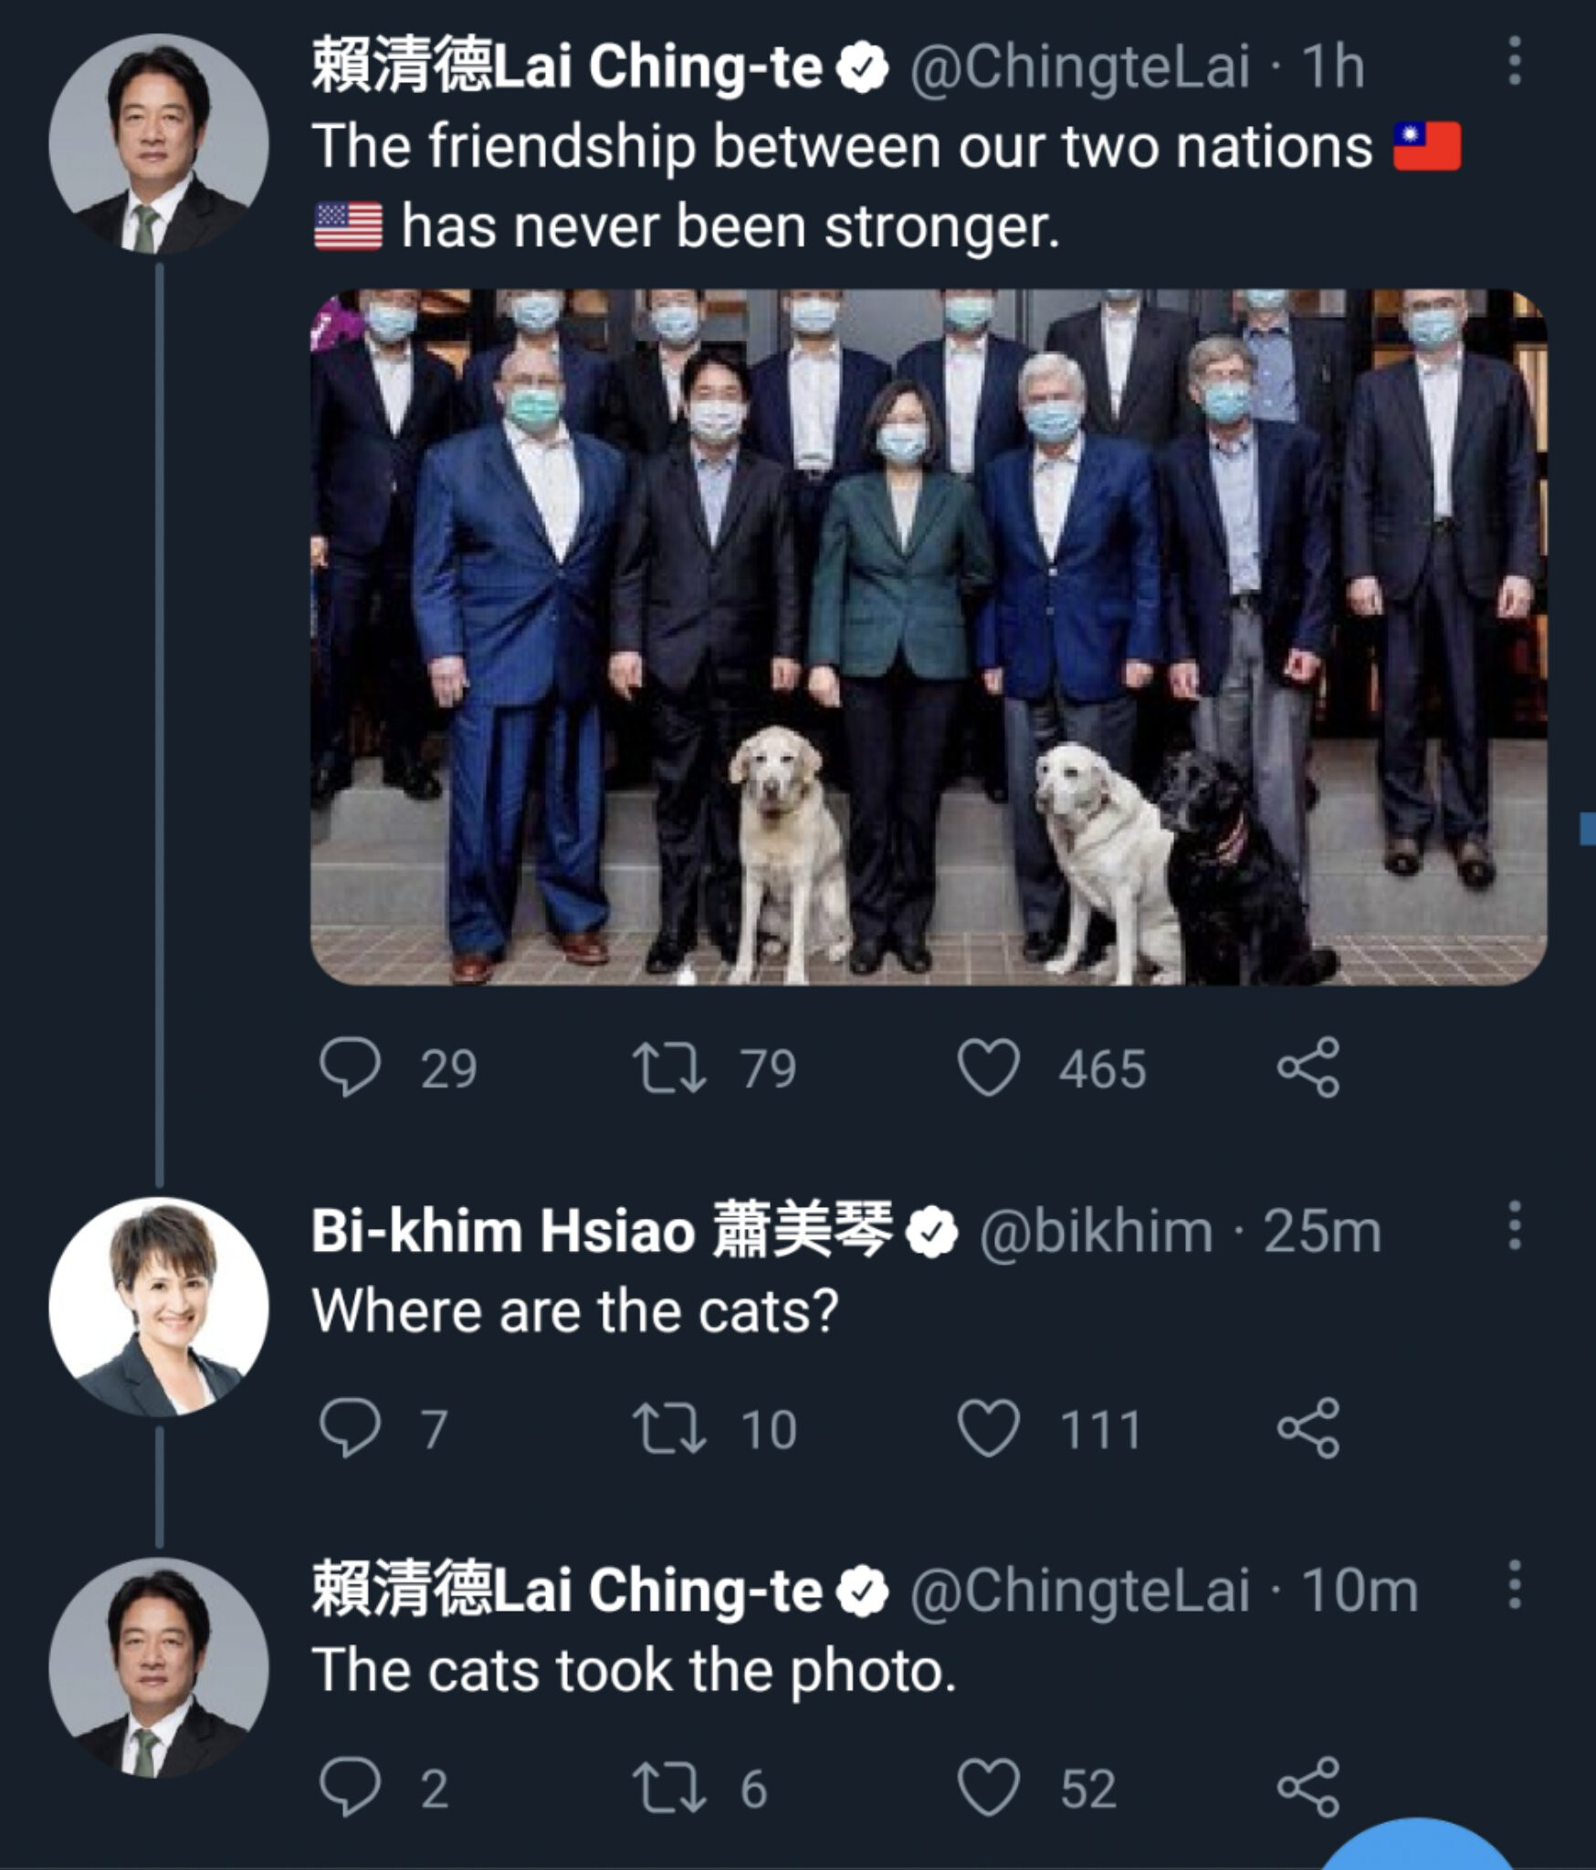Open Lai Ching-te's name on top tweet

pos(566,68)
